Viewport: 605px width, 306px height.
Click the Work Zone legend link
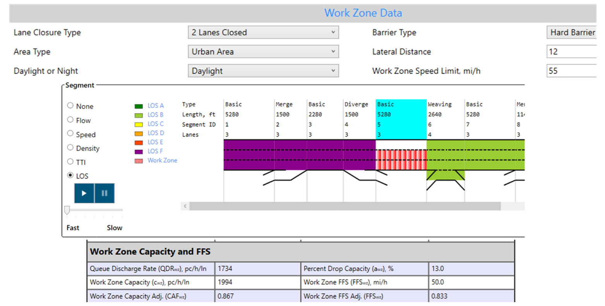point(162,160)
